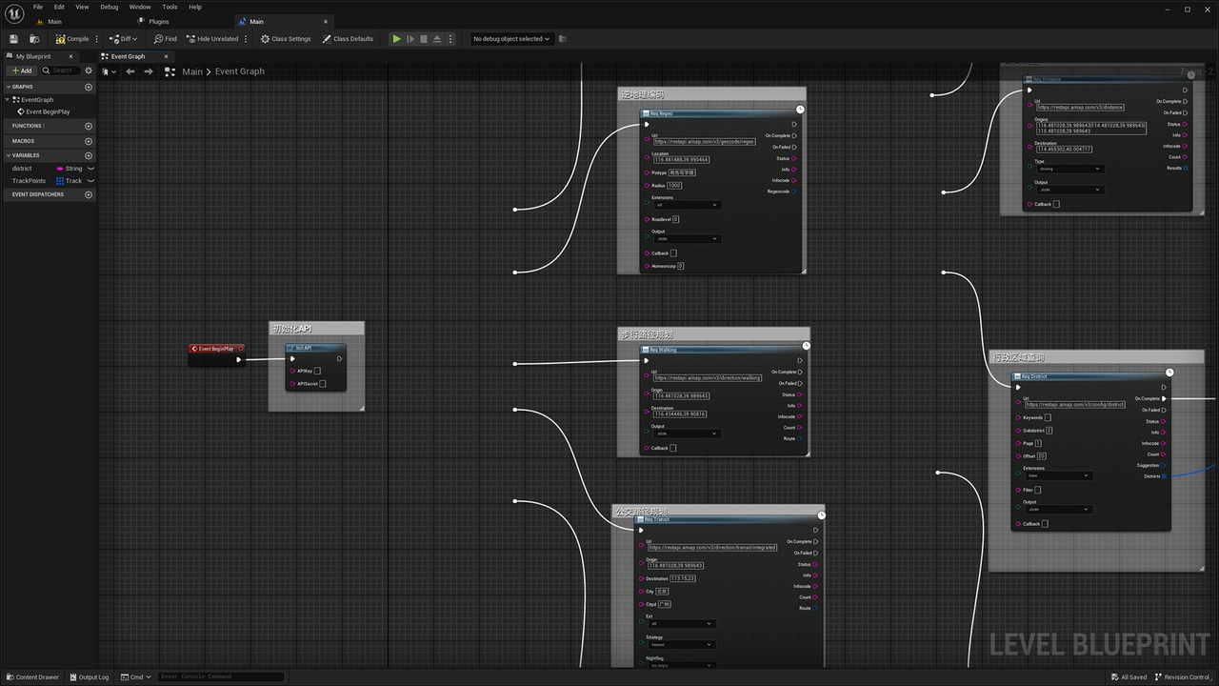The image size is (1219, 686).
Task: Open My Blueprint settings gear
Action: click(90, 71)
